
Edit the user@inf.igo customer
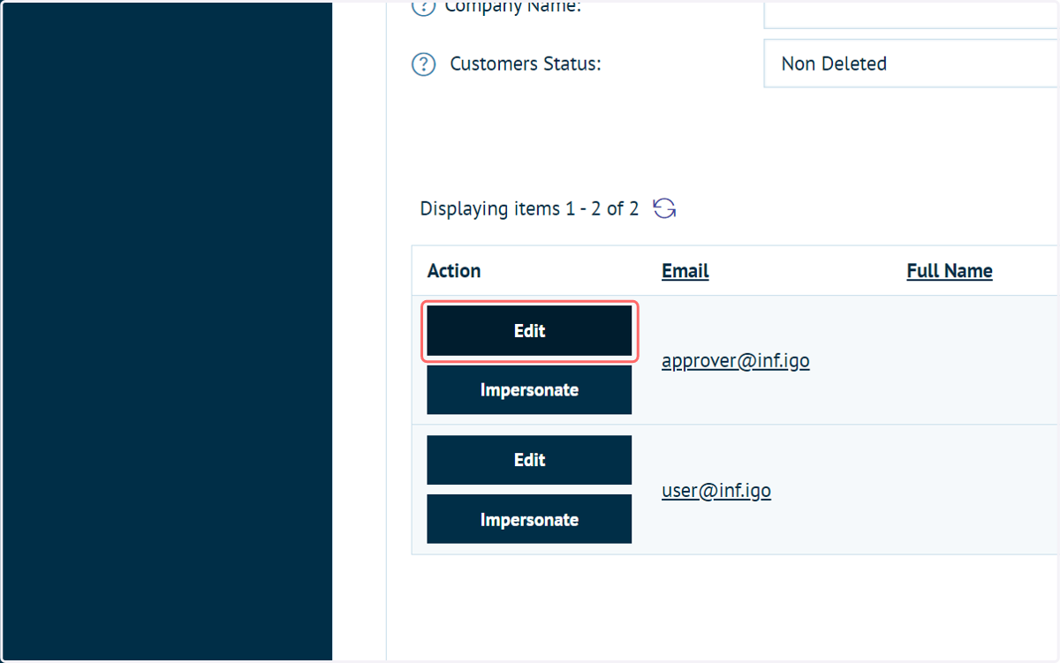[x=529, y=460]
